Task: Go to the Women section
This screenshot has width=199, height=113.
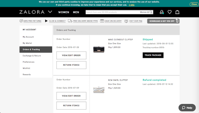Action: tap(64, 12)
